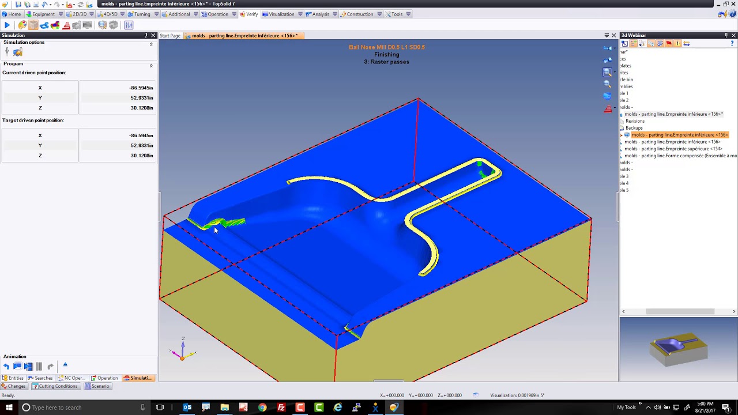Click the first icon in the 3d Webinar toolbar
Viewport: 738px width, 415px height.
click(x=625, y=44)
